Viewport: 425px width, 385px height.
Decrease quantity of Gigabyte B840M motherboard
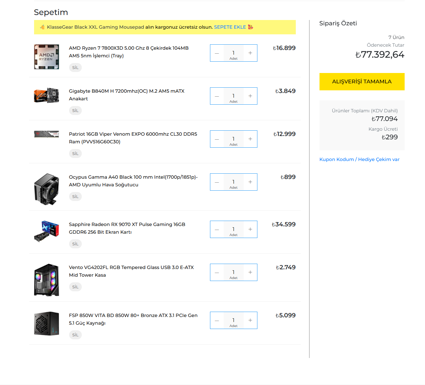217,96
